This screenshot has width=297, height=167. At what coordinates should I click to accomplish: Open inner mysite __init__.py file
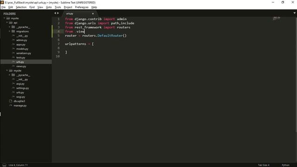(x=22, y=79)
